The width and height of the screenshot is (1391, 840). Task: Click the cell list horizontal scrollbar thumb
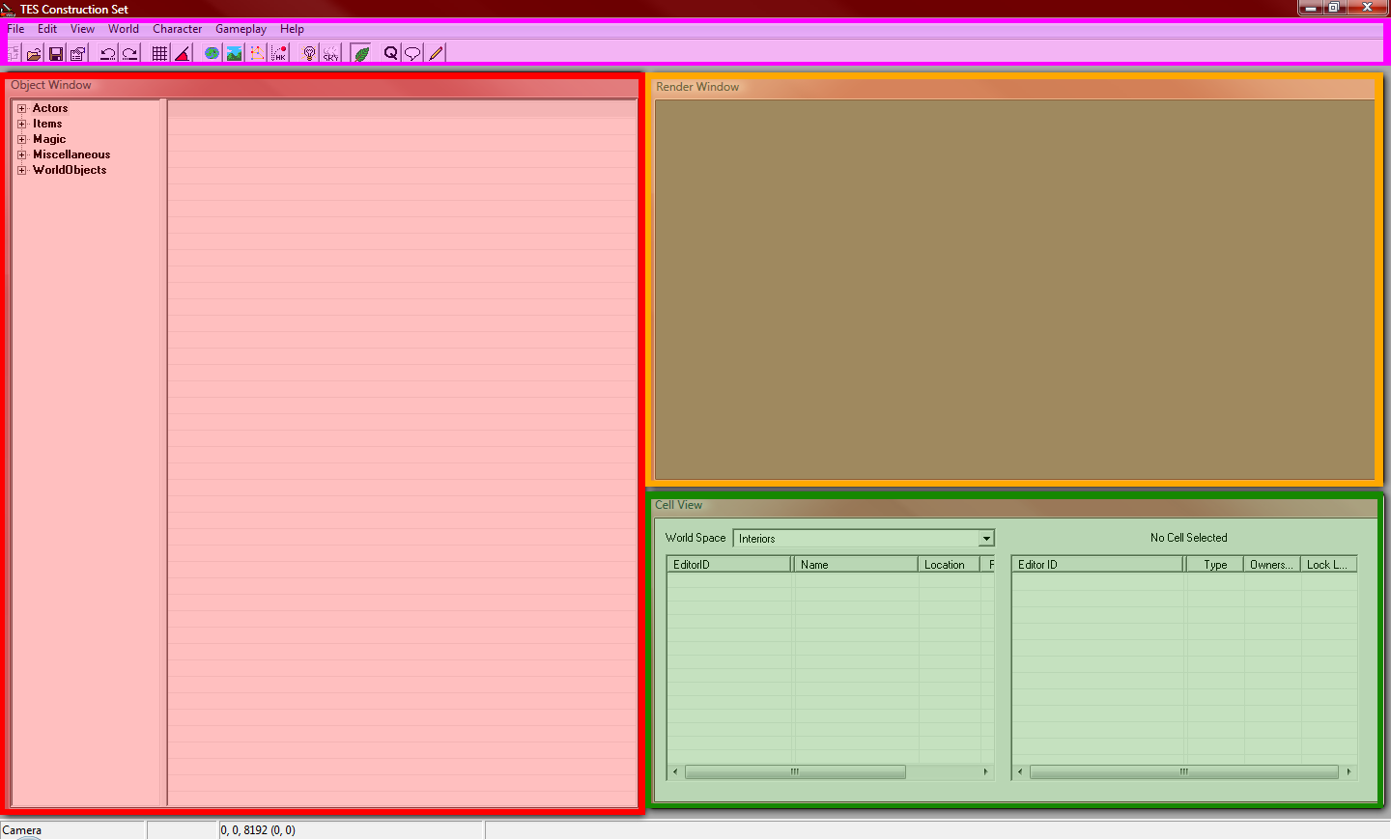click(x=795, y=772)
